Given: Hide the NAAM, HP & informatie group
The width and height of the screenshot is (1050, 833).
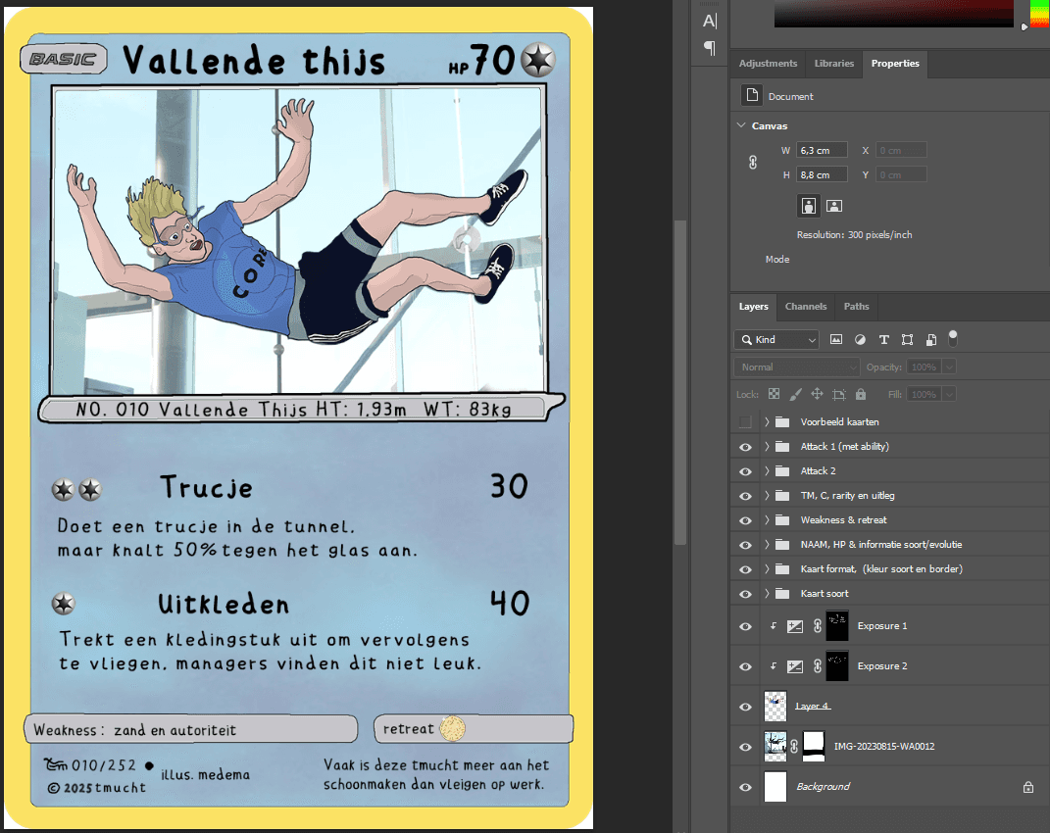Looking at the screenshot, I should [x=745, y=545].
